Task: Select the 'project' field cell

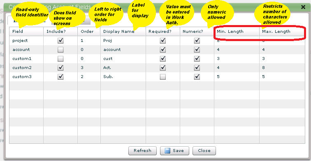Action: [x=26, y=41]
